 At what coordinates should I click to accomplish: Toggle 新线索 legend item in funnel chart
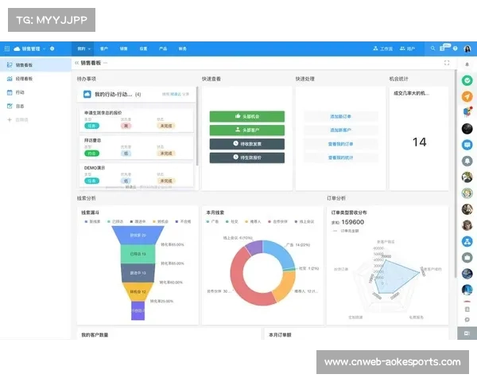pos(92,222)
